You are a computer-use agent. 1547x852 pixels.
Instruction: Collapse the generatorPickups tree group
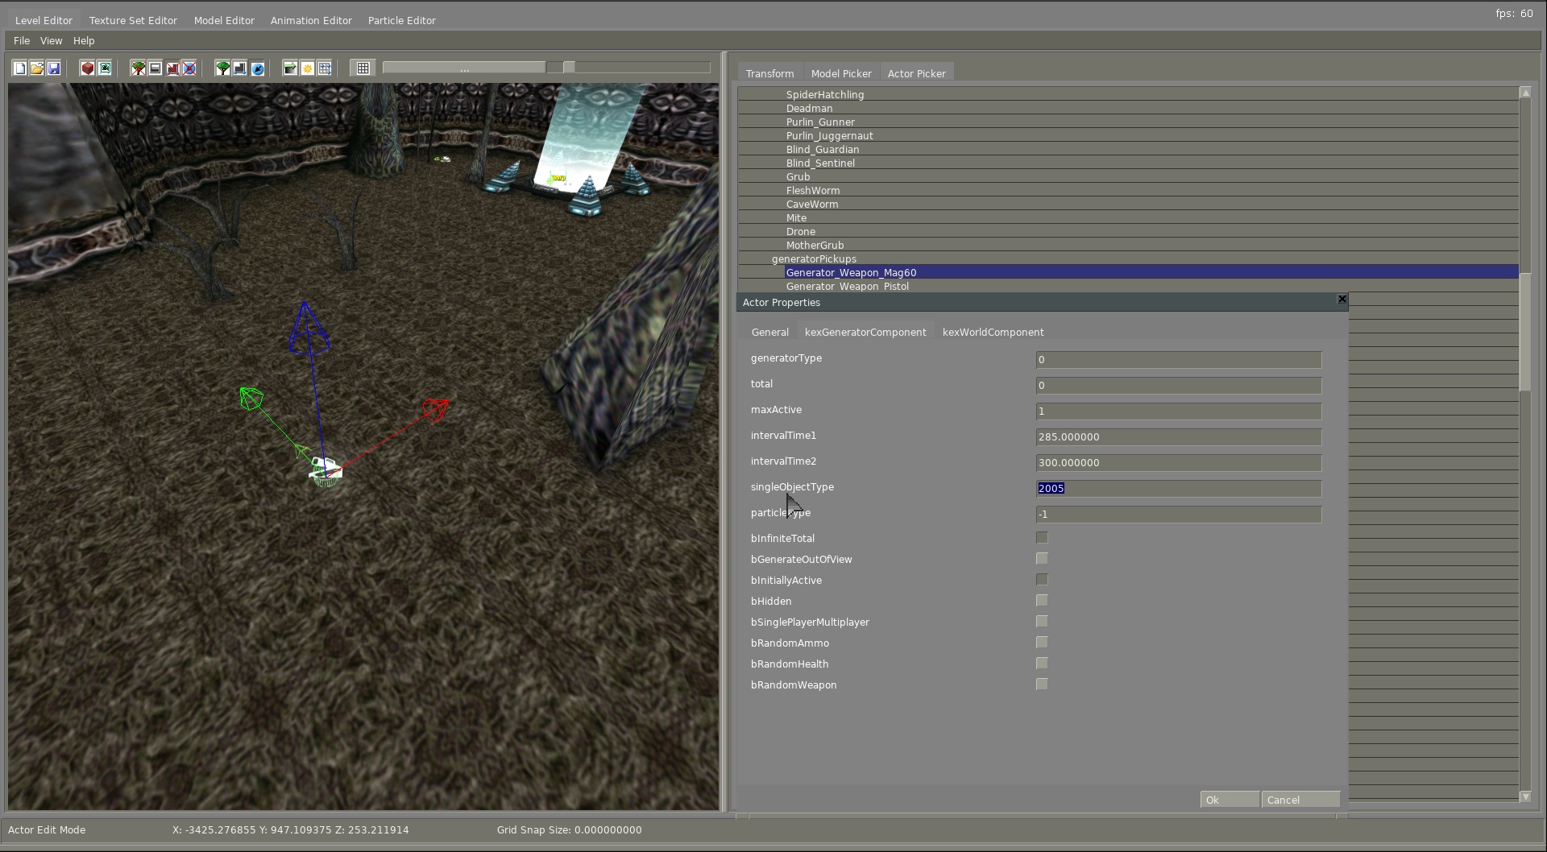814,258
